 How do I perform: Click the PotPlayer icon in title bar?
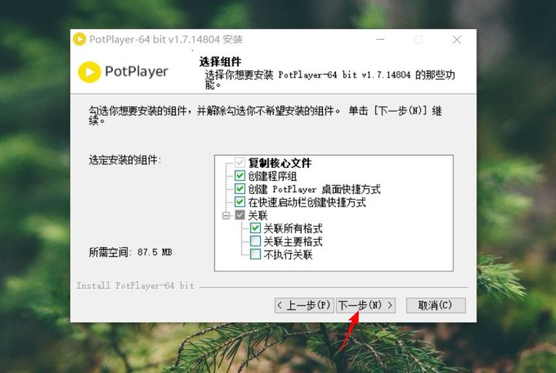tap(80, 39)
